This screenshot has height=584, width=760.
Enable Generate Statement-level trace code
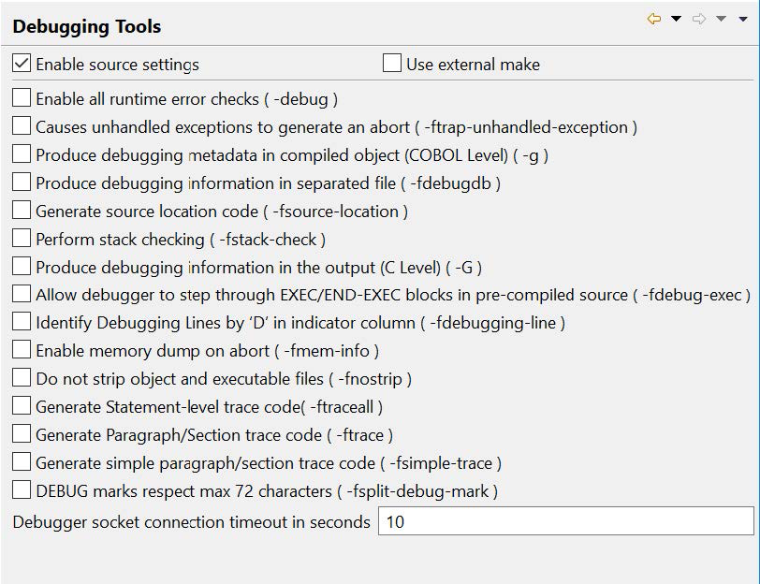point(20,406)
